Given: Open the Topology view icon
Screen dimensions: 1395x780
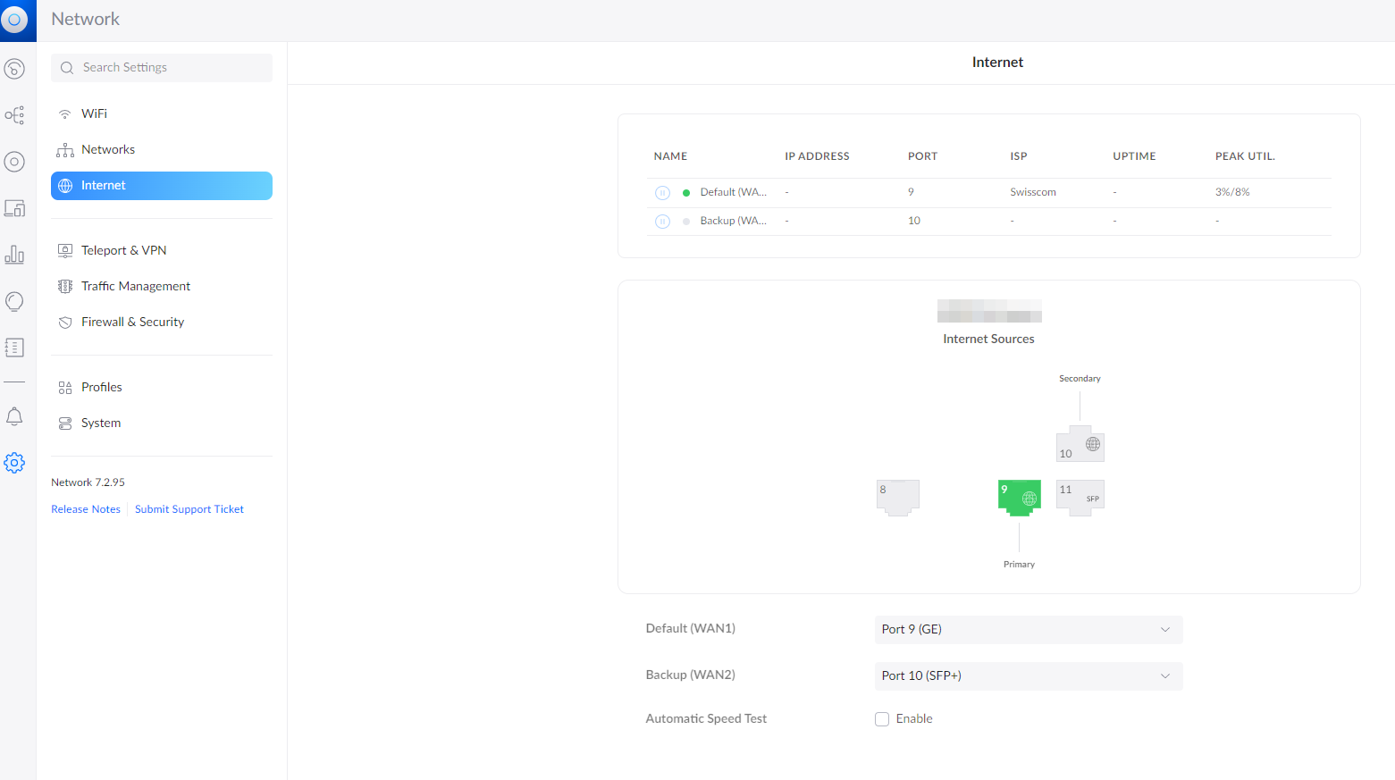Looking at the screenshot, I should [x=14, y=115].
